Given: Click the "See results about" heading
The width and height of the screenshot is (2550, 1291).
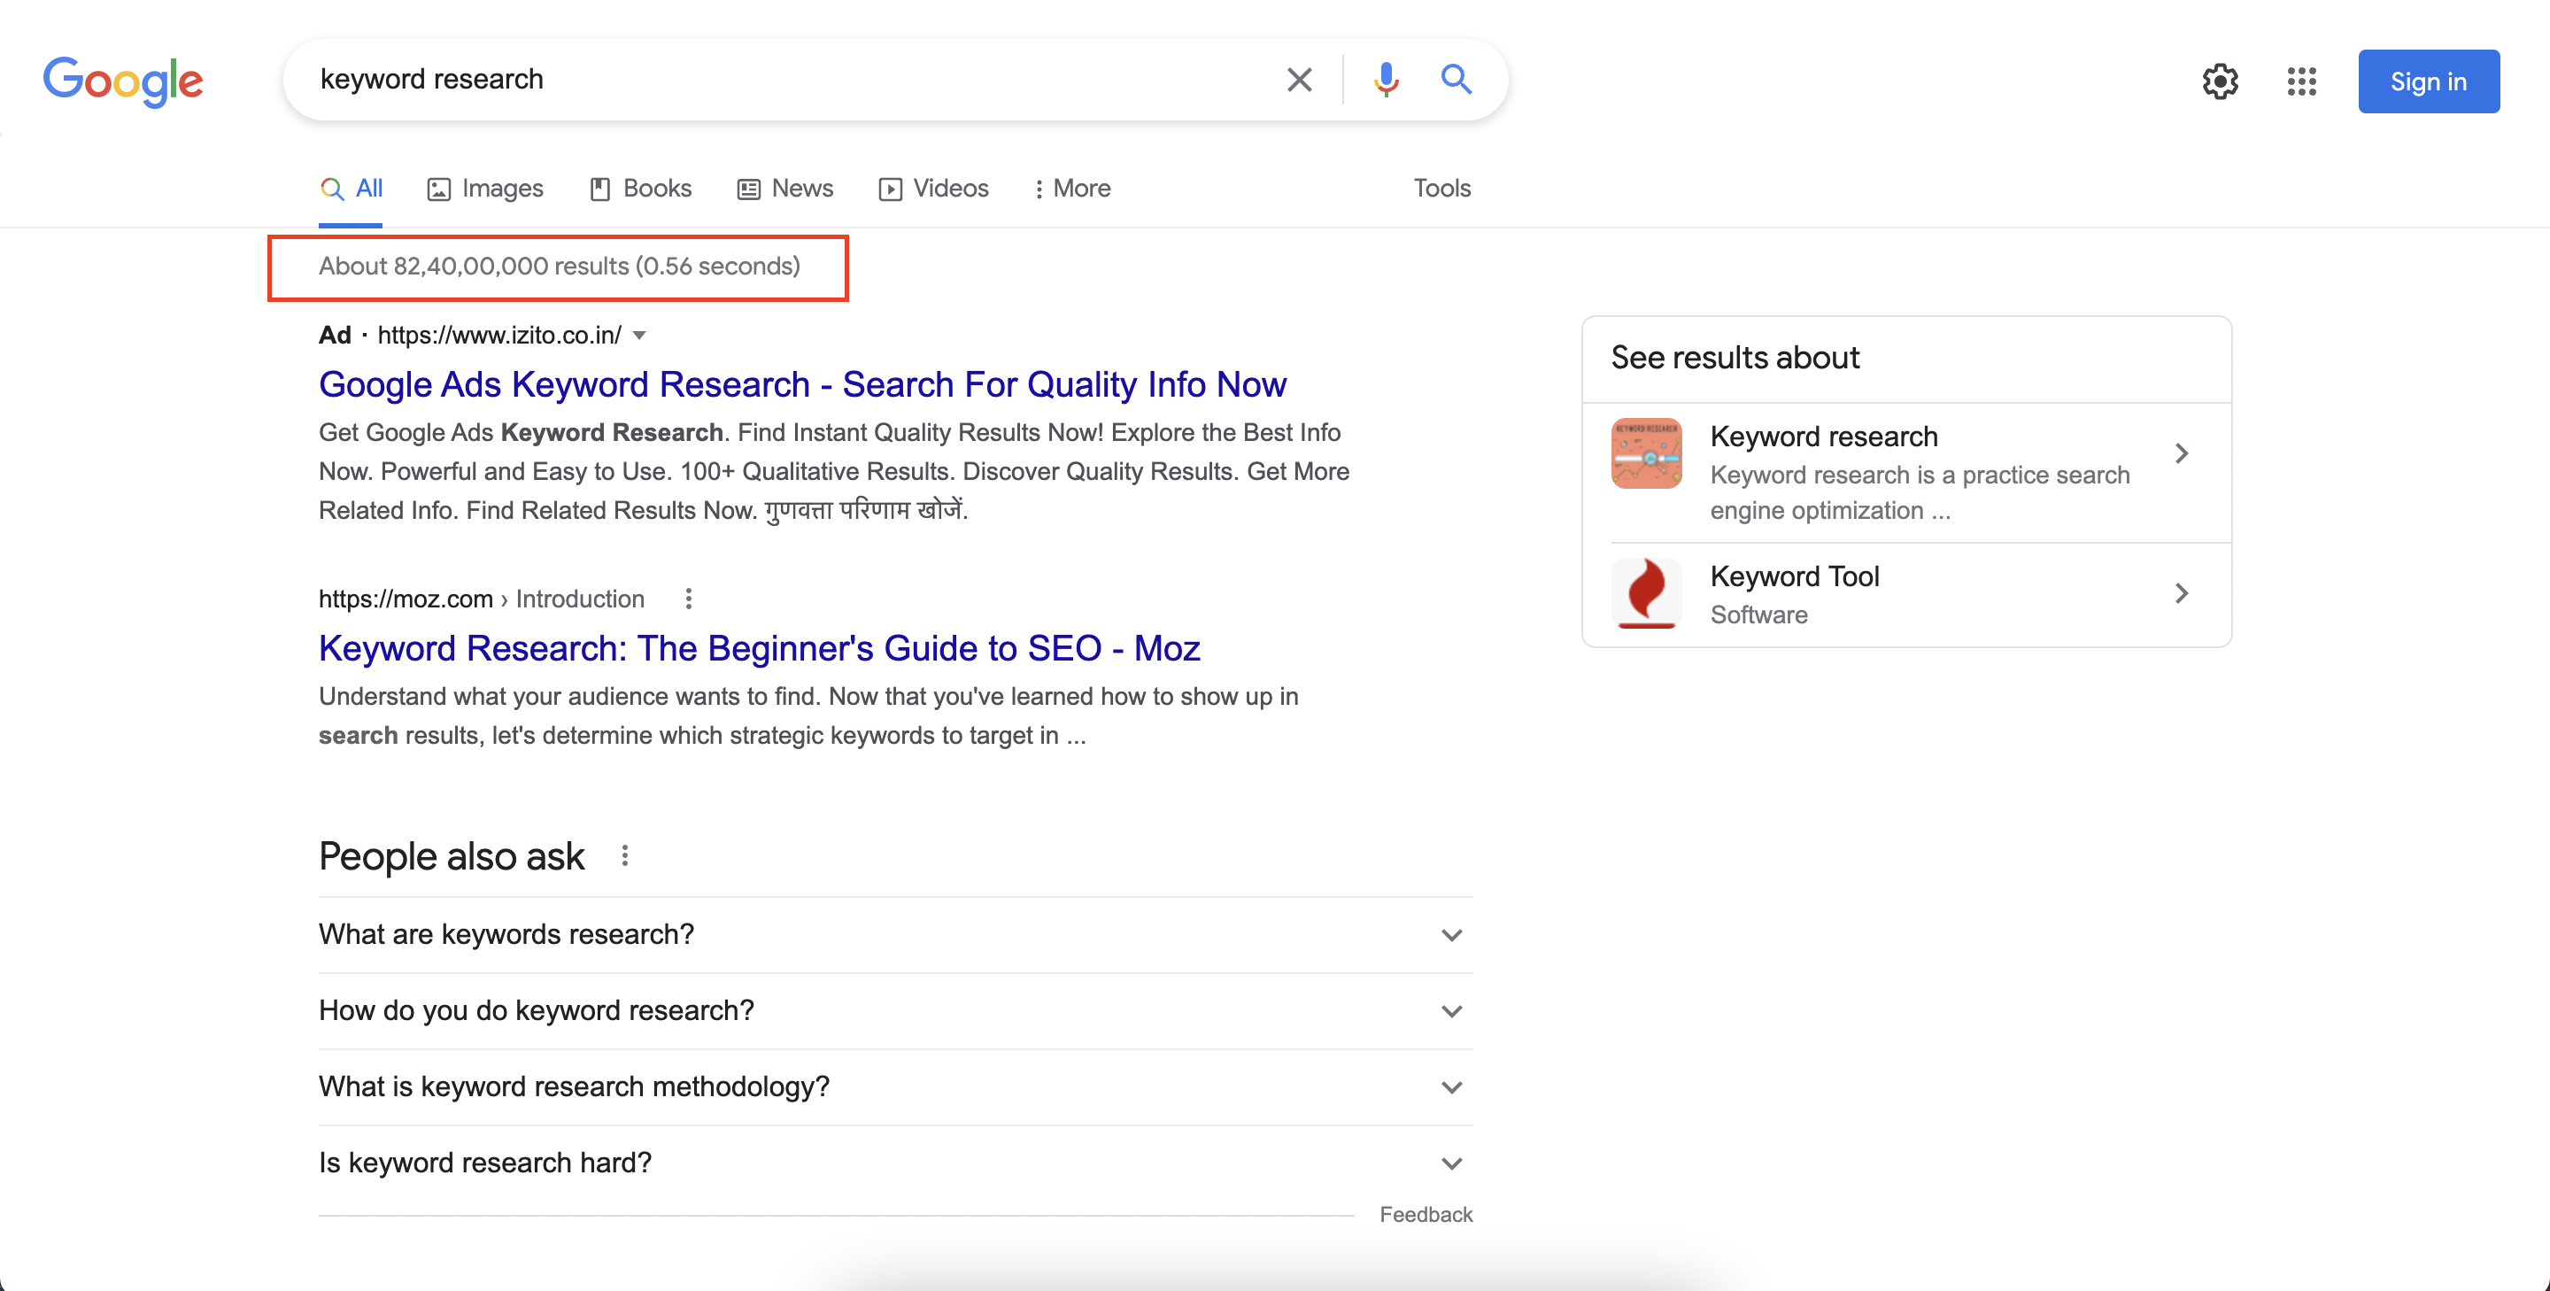Looking at the screenshot, I should (1735, 358).
